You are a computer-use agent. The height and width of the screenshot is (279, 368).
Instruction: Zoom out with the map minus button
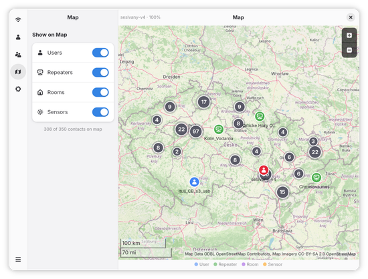pos(349,50)
